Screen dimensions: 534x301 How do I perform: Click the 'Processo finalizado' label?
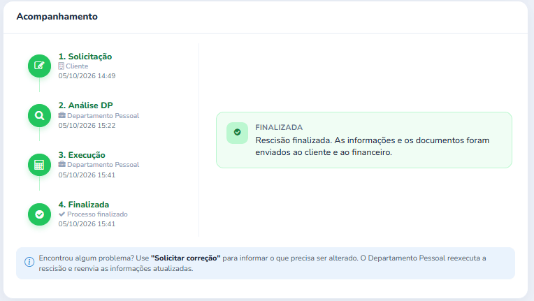[x=97, y=214]
